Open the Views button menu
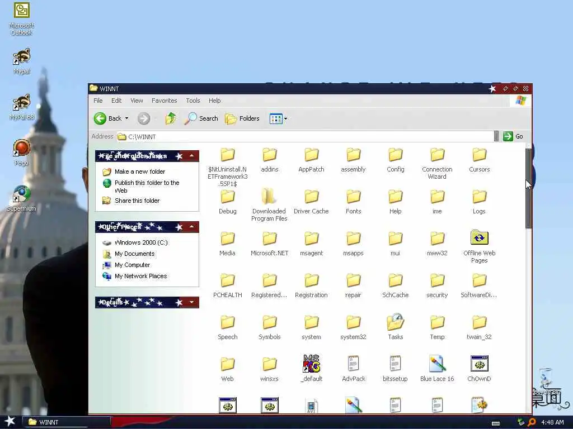The height and width of the screenshot is (429, 573). point(278,118)
